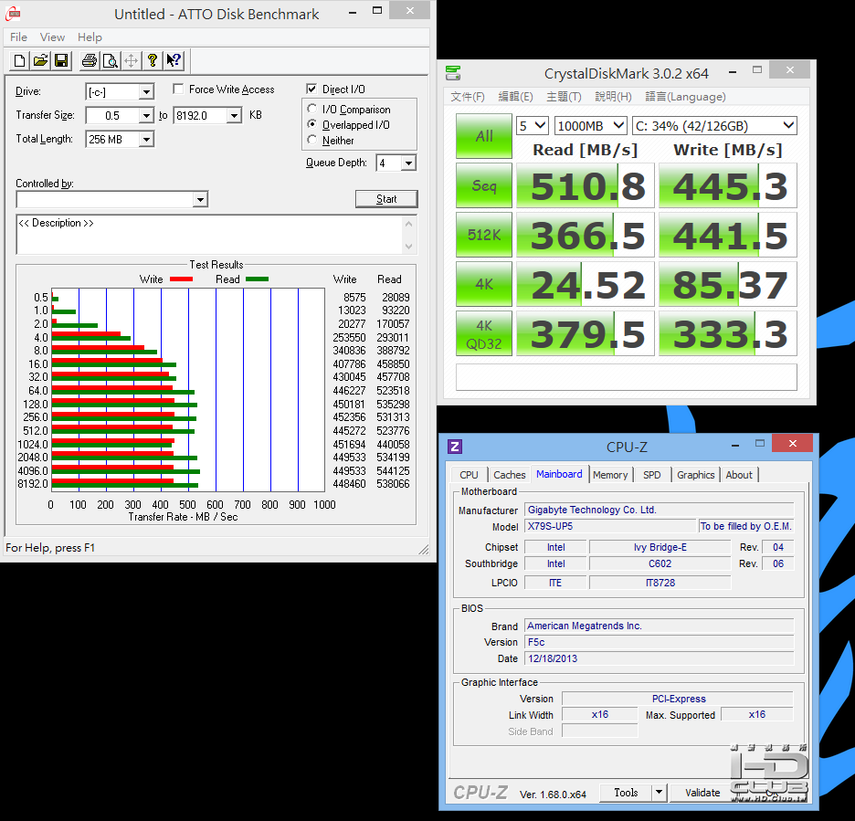Run the 4K test in CrystalDiskMark
The width and height of the screenshot is (855, 821).
coord(483,284)
